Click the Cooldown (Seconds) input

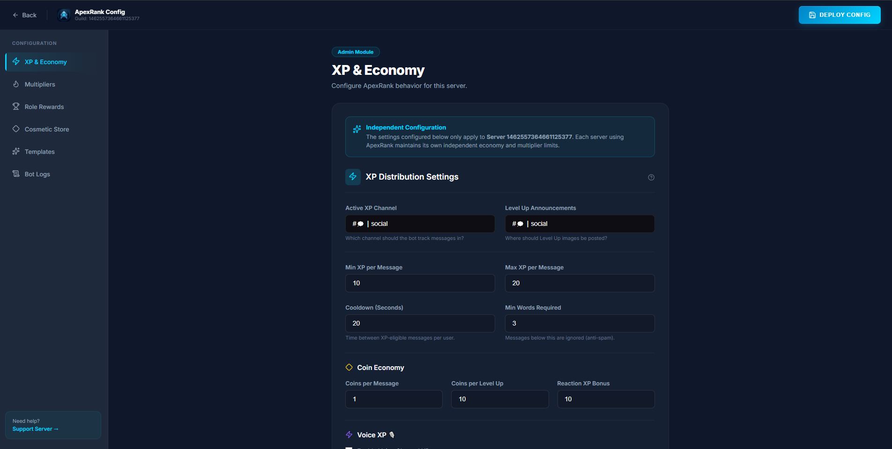pyautogui.click(x=420, y=323)
